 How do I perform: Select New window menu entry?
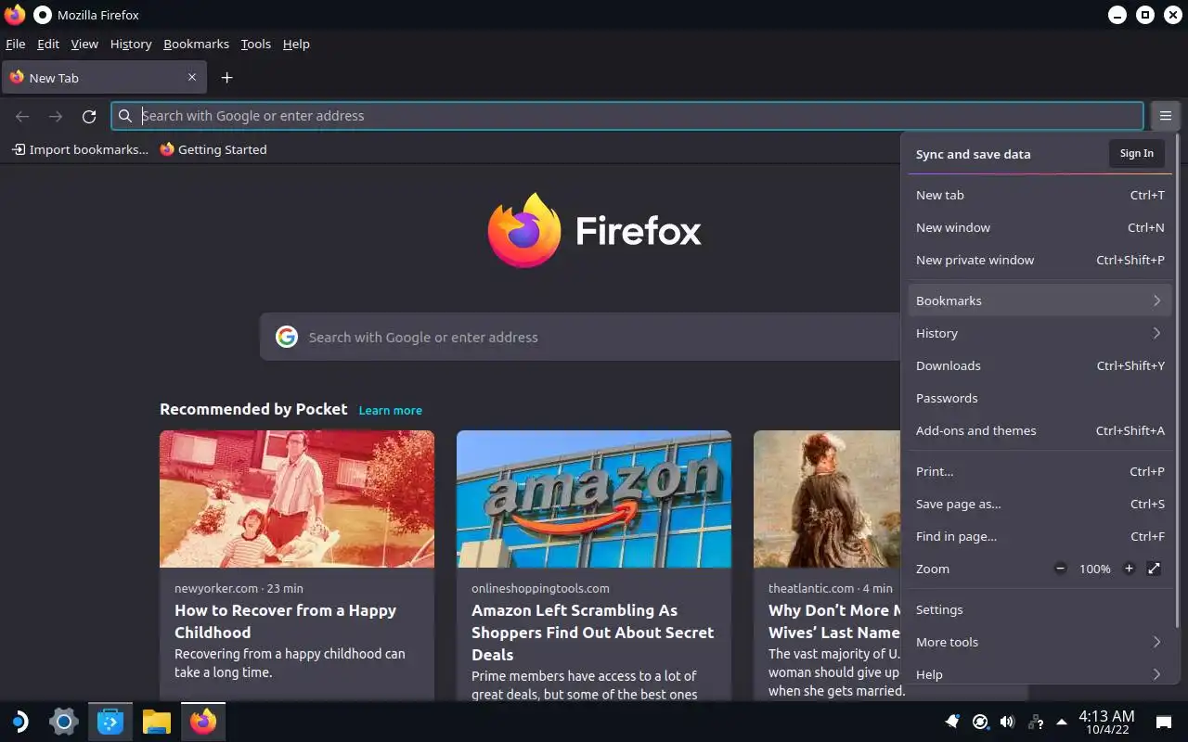pos(1039,227)
